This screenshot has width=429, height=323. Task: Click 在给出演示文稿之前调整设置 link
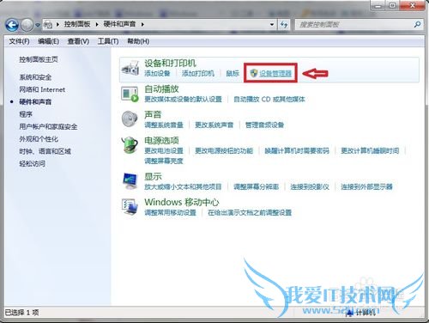[250, 213]
